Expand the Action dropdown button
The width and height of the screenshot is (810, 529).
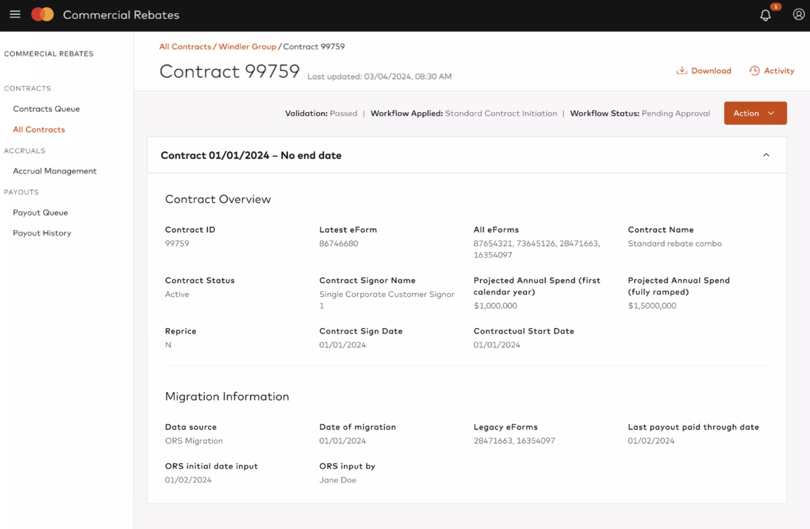point(755,113)
